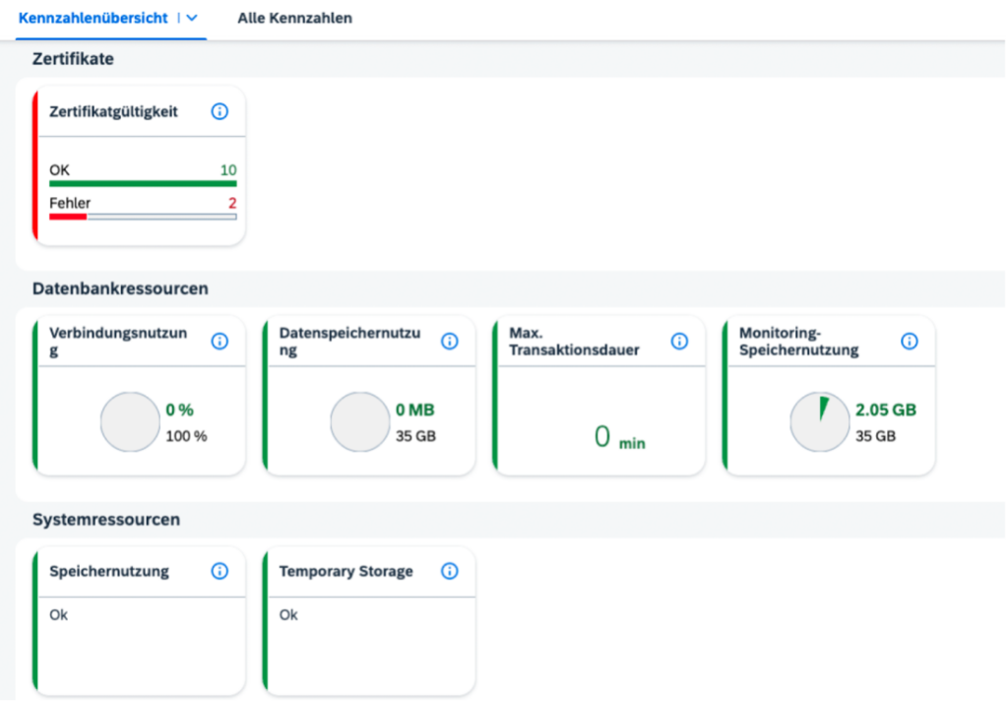The image size is (1008, 702).
Task: Click the 2.05 GB monitoring storage value
Action: coord(886,411)
